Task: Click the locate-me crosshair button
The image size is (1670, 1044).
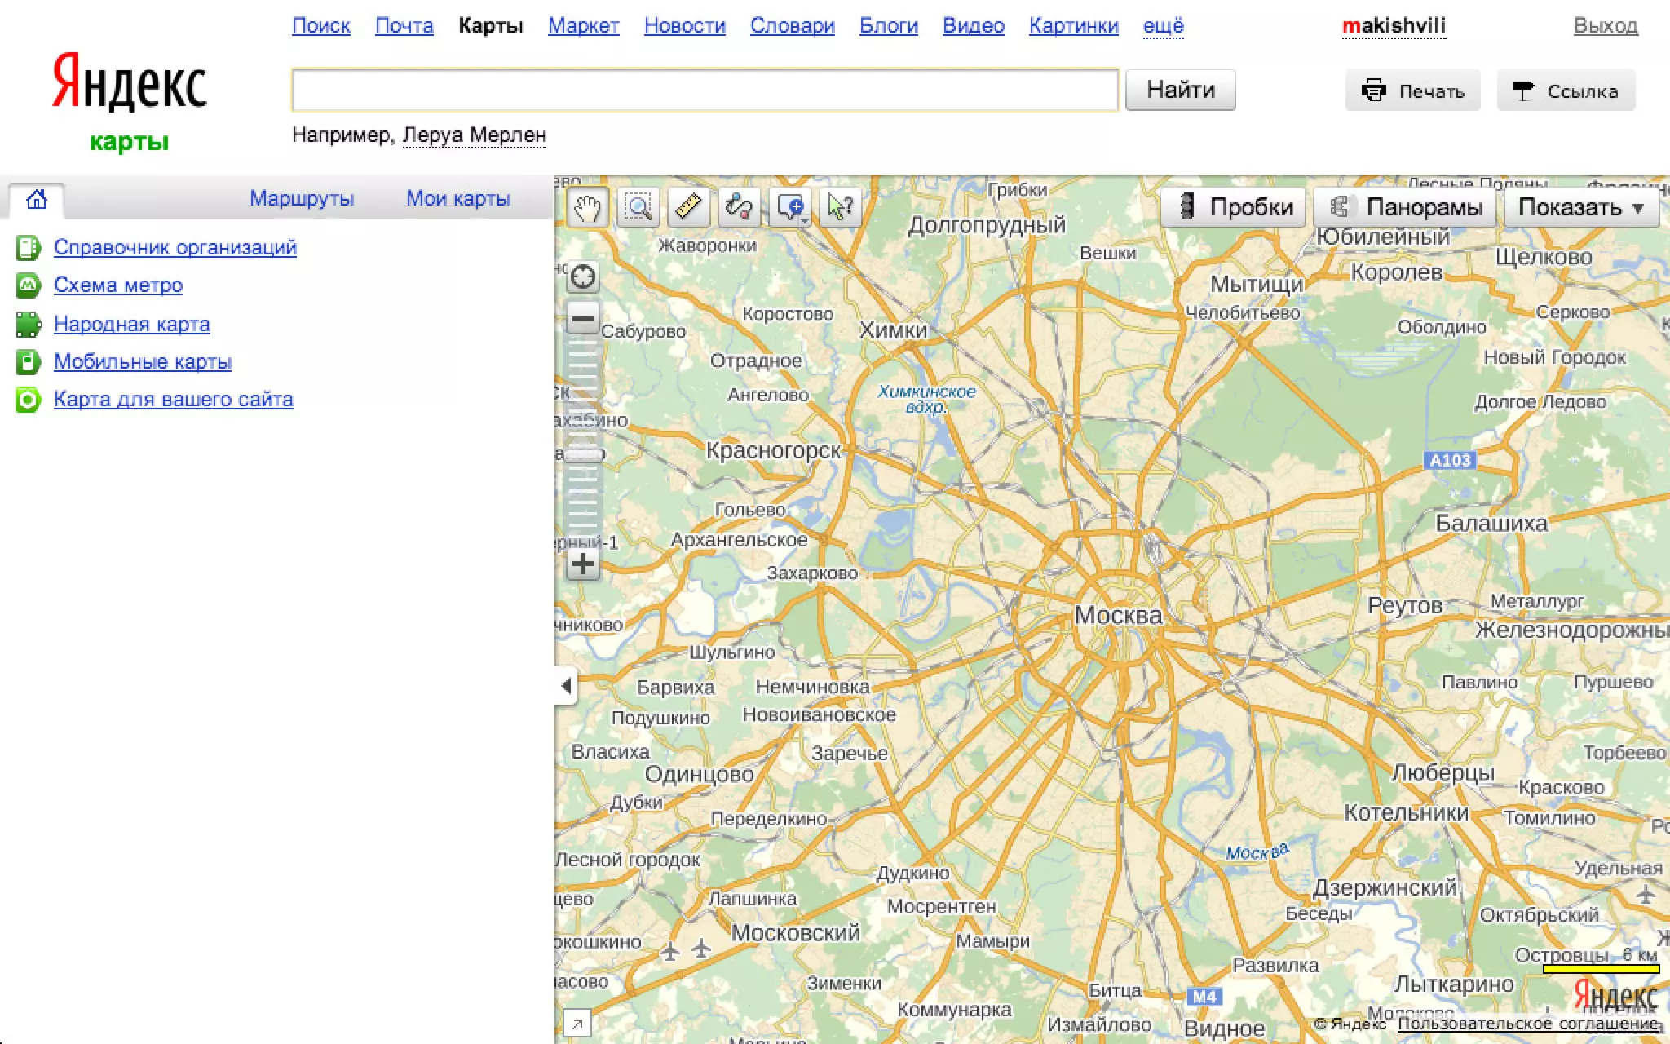Action: (582, 277)
